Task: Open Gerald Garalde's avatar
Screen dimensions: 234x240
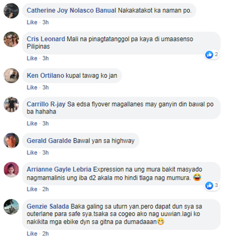Action: coord(11,141)
